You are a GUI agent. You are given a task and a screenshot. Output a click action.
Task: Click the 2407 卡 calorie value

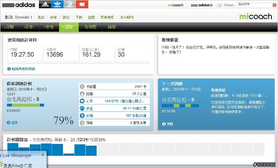point(140,87)
